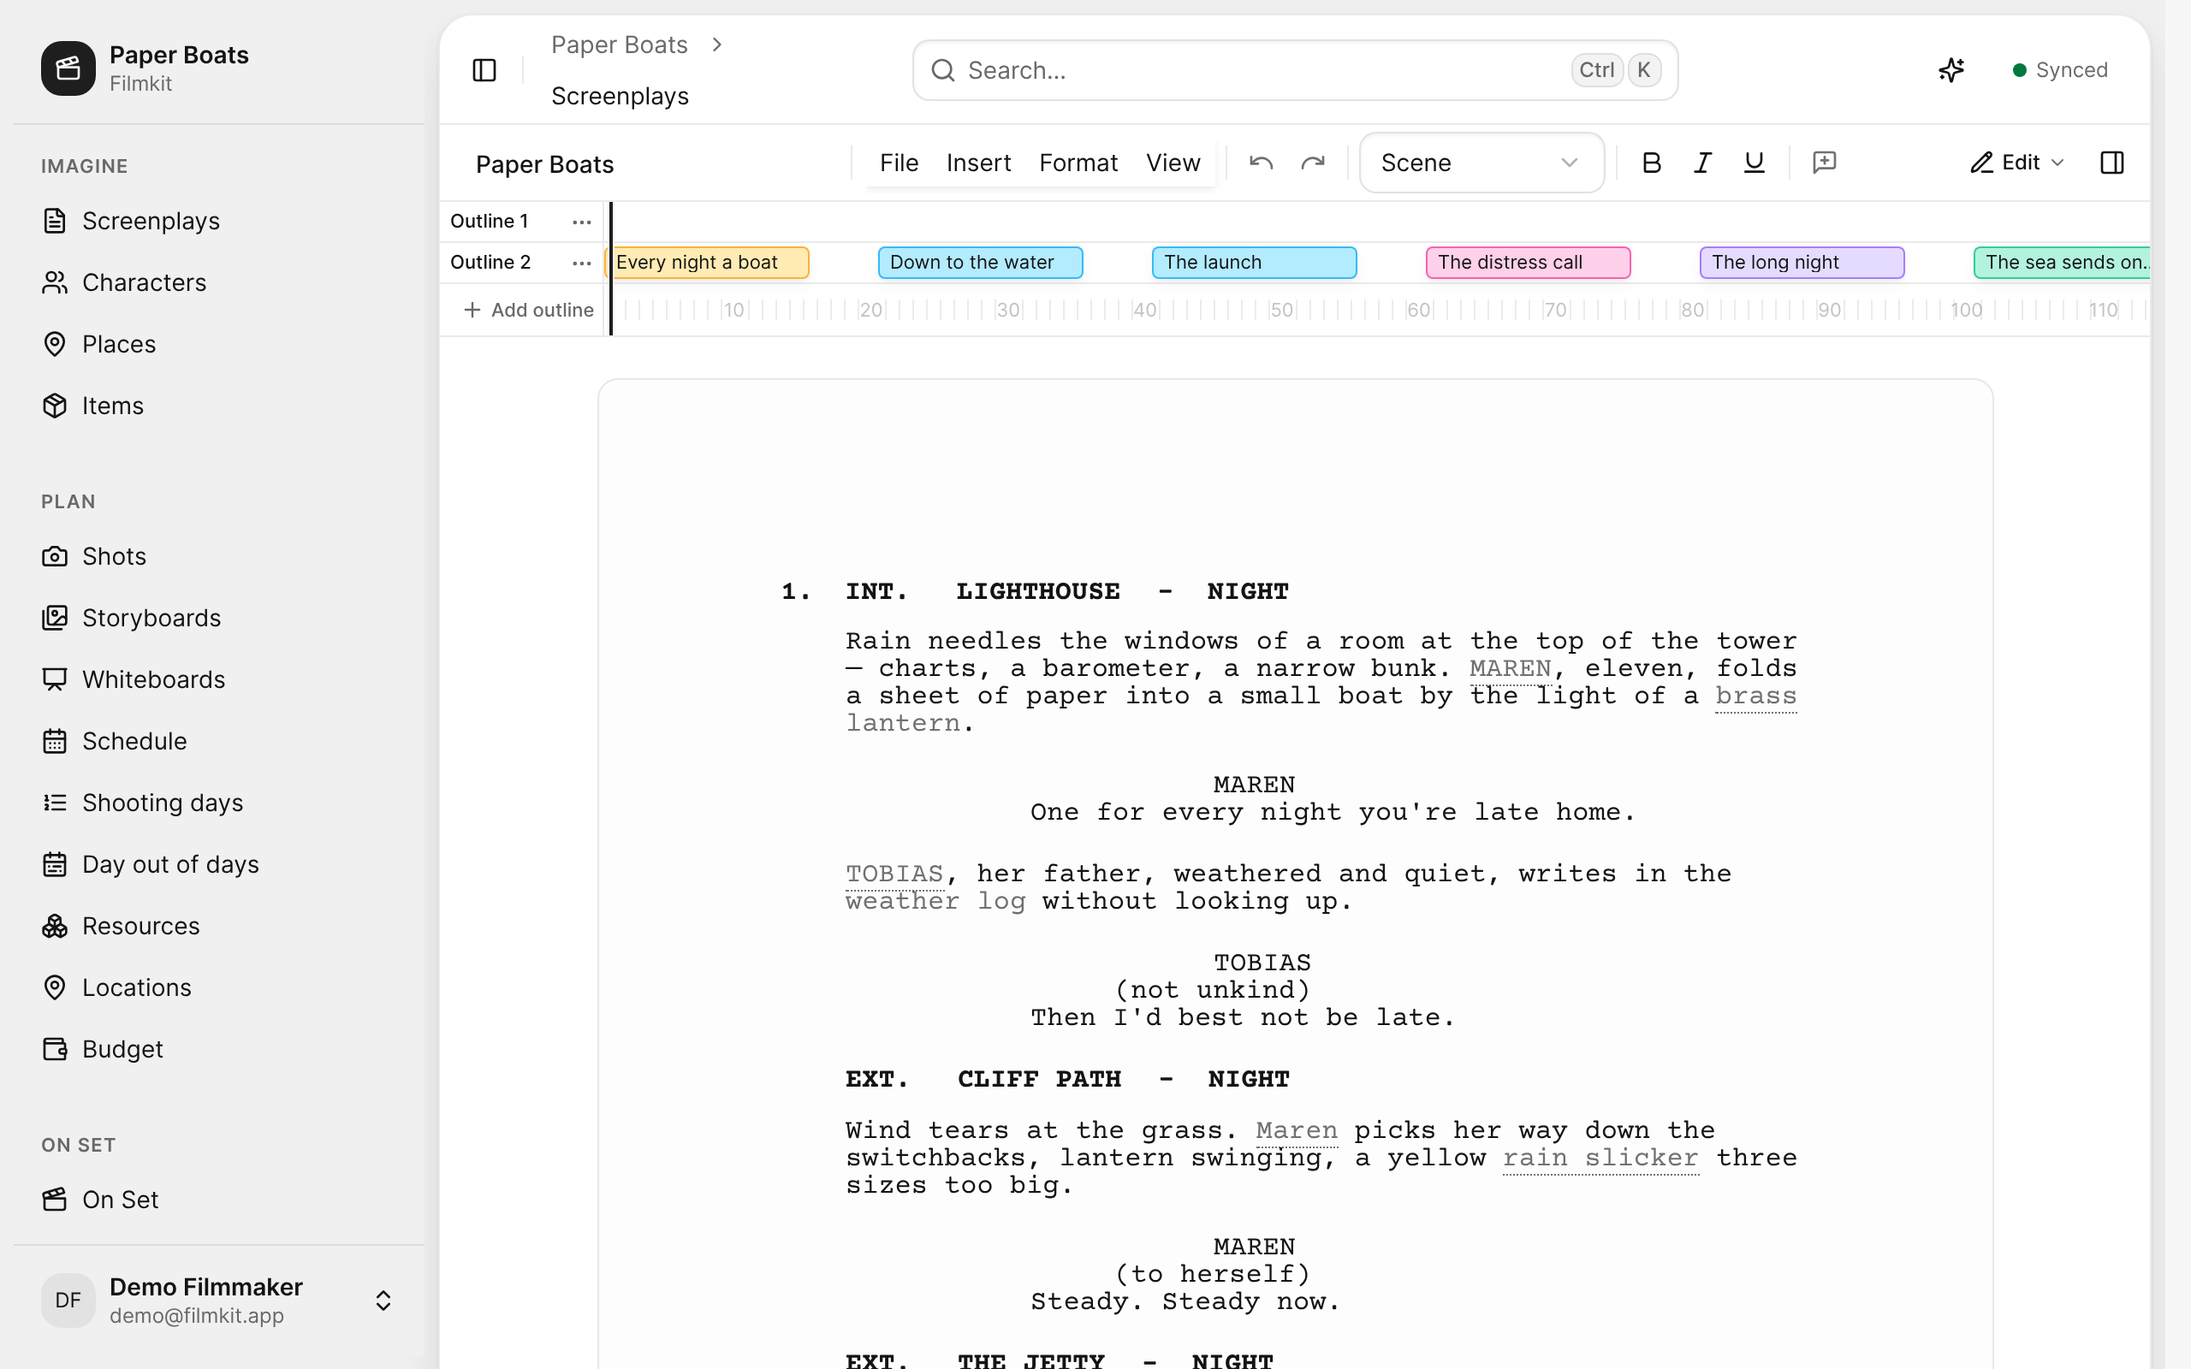This screenshot has width=2191, height=1369.
Task: Click the Add outline button
Action: pyautogui.click(x=528, y=310)
